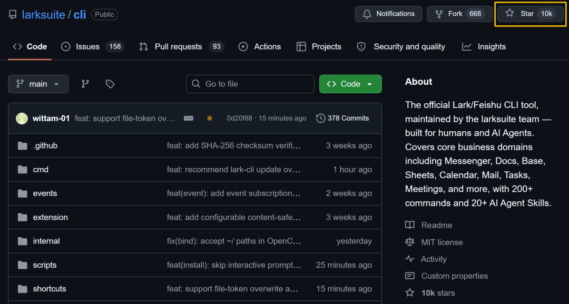Open commit feat(install): skip interactive prompt
Viewport: 569px width, 304px height.
tap(234, 265)
